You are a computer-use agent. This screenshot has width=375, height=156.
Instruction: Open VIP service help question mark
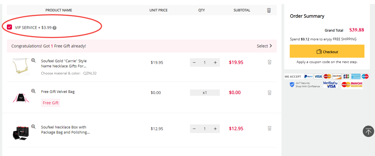54,28
